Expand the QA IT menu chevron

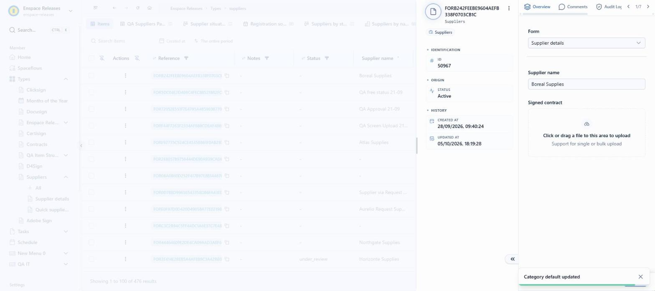click(x=66, y=264)
